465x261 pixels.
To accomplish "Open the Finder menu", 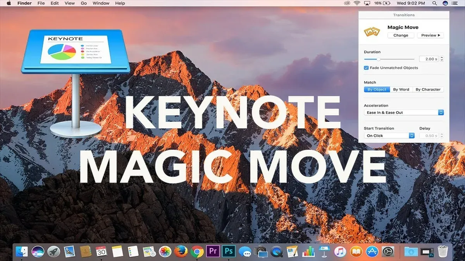I will click(24, 3).
